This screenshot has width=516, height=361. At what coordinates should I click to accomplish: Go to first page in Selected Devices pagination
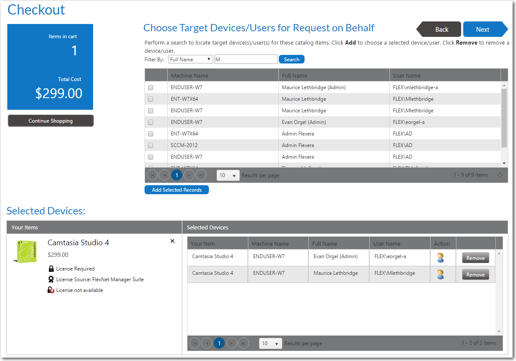pyautogui.click(x=195, y=343)
